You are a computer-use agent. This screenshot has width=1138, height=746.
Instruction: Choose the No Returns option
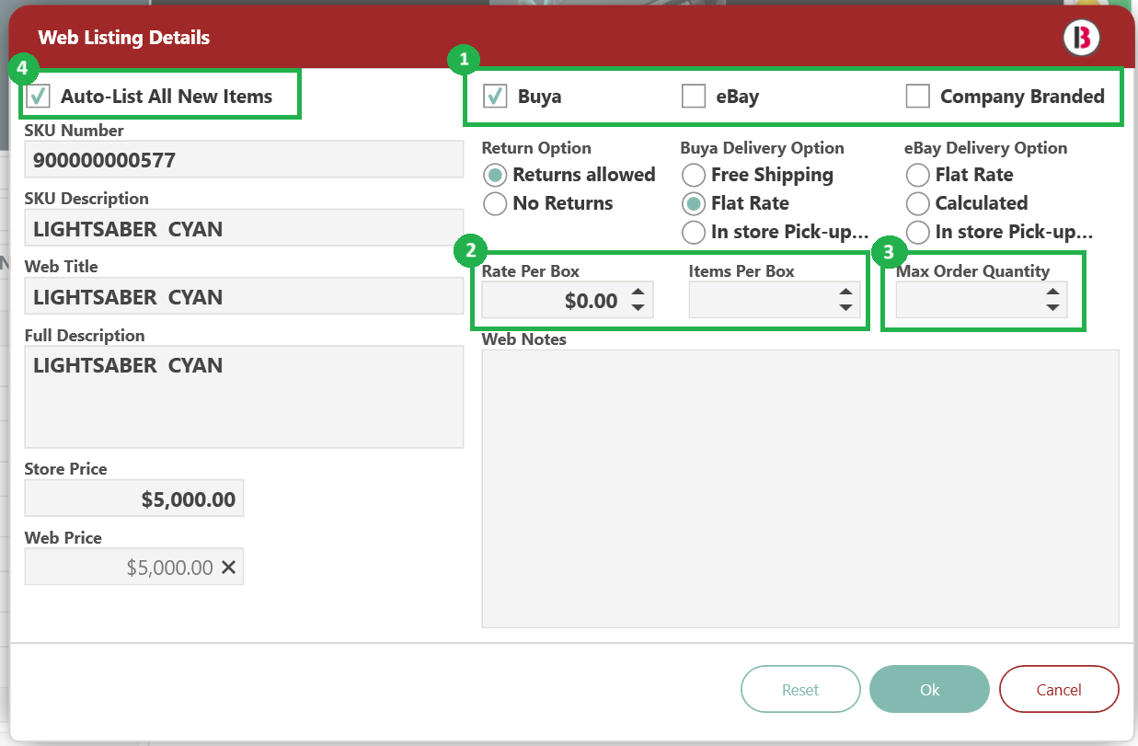point(495,203)
